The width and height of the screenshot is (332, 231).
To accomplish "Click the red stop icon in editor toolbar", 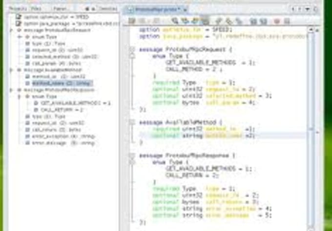I will point(277,21).
